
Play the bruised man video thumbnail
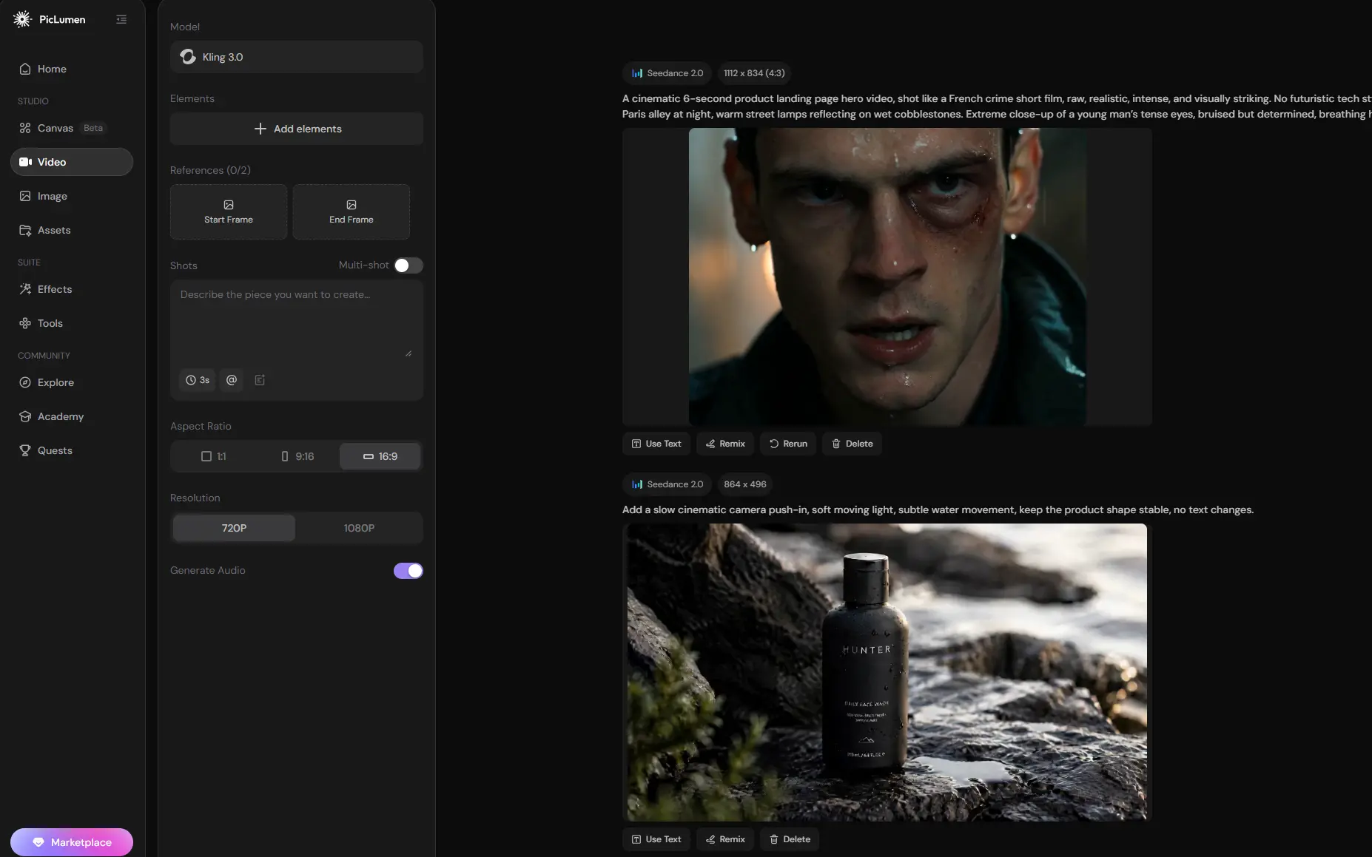[887, 277]
